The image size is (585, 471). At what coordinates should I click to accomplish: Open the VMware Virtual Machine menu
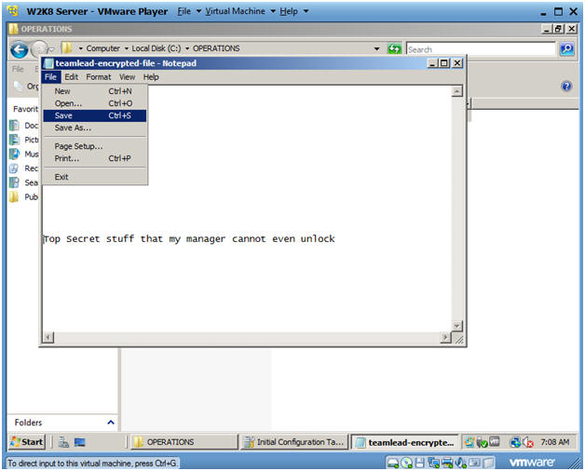240,11
